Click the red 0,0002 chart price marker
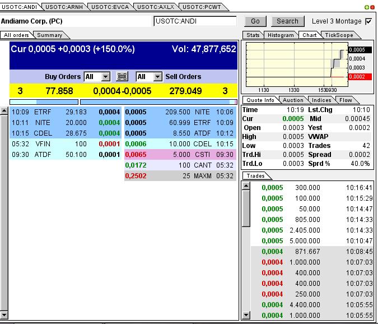This screenshot has width=378, height=324. pyautogui.click(x=360, y=77)
